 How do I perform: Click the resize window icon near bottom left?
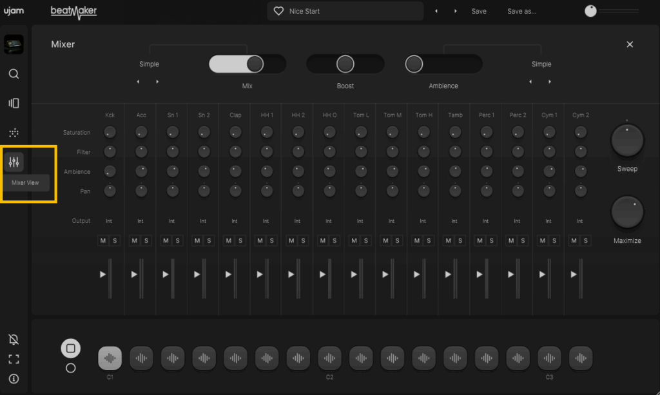click(14, 359)
